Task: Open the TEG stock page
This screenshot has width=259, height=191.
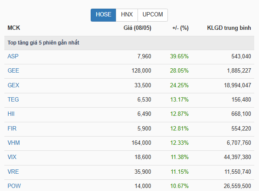Action: 13,99
